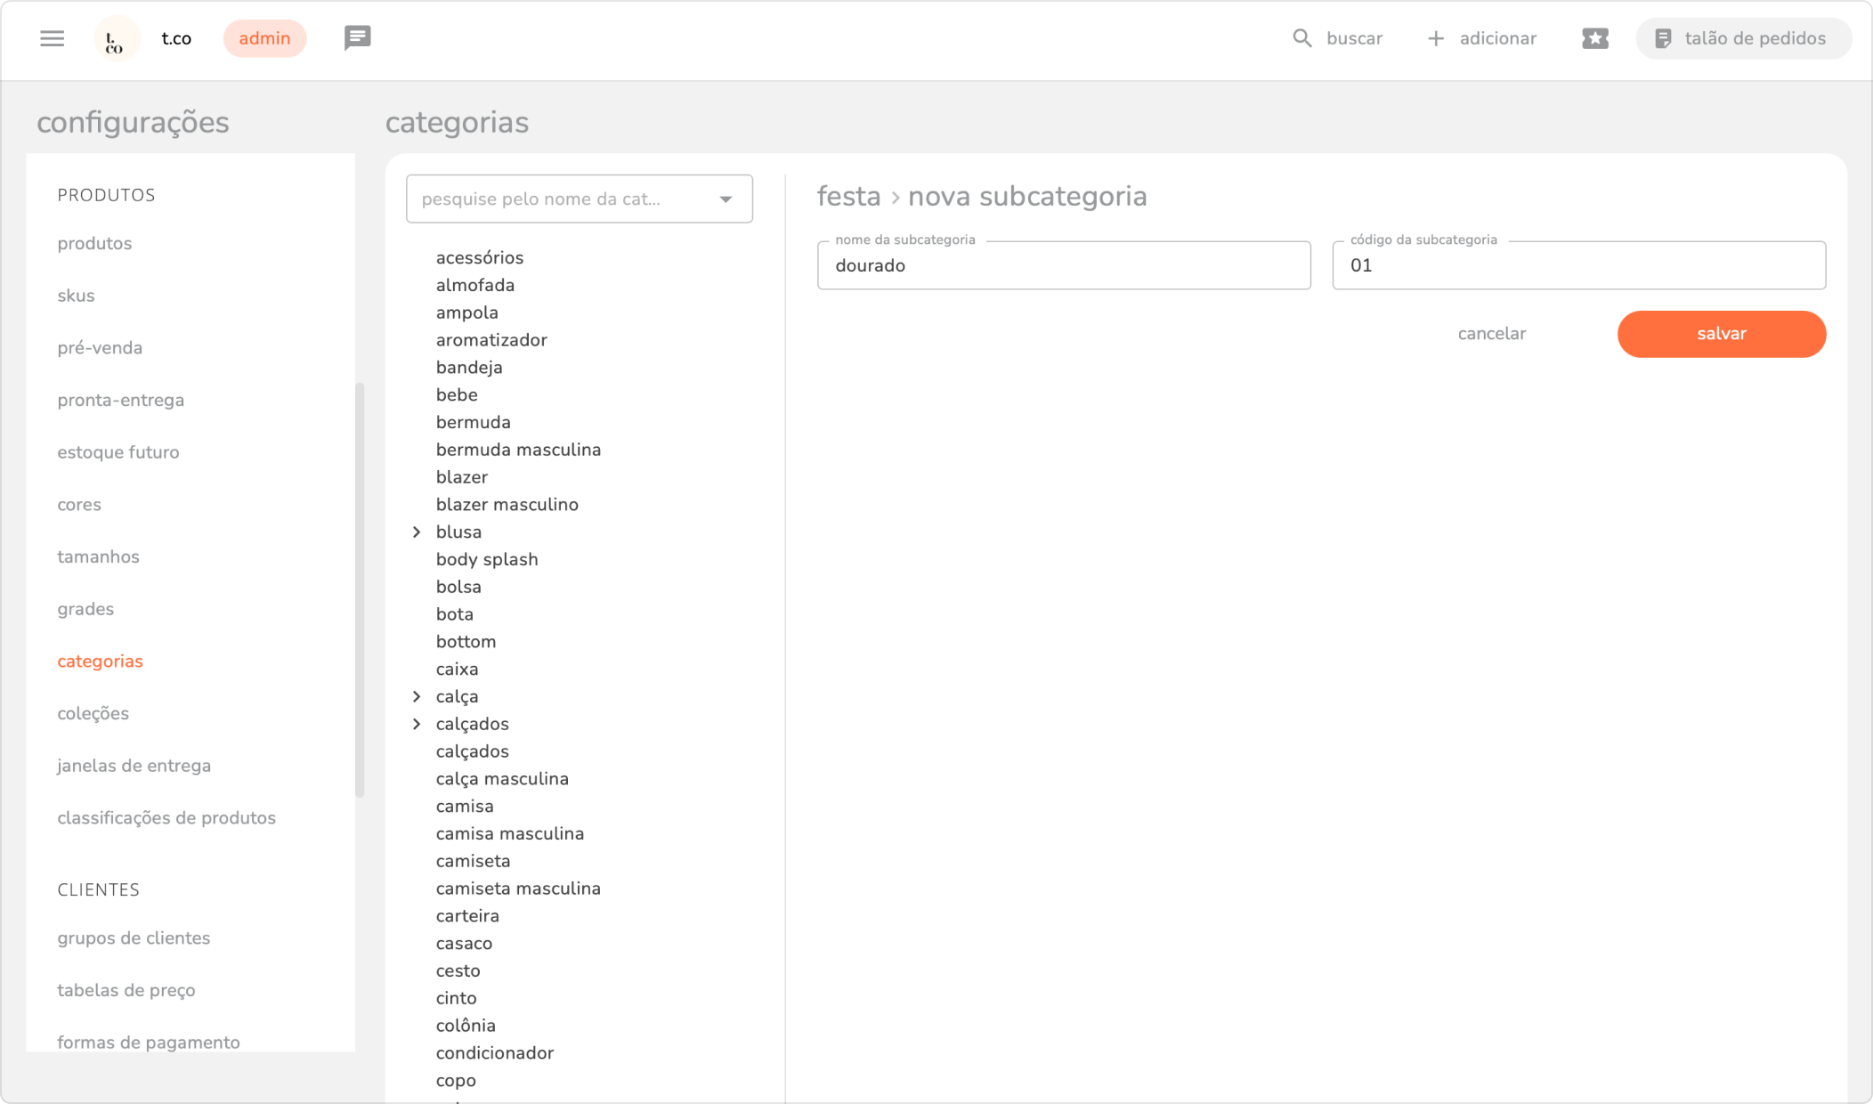
Task: Expand the calça category
Action: pos(417,696)
